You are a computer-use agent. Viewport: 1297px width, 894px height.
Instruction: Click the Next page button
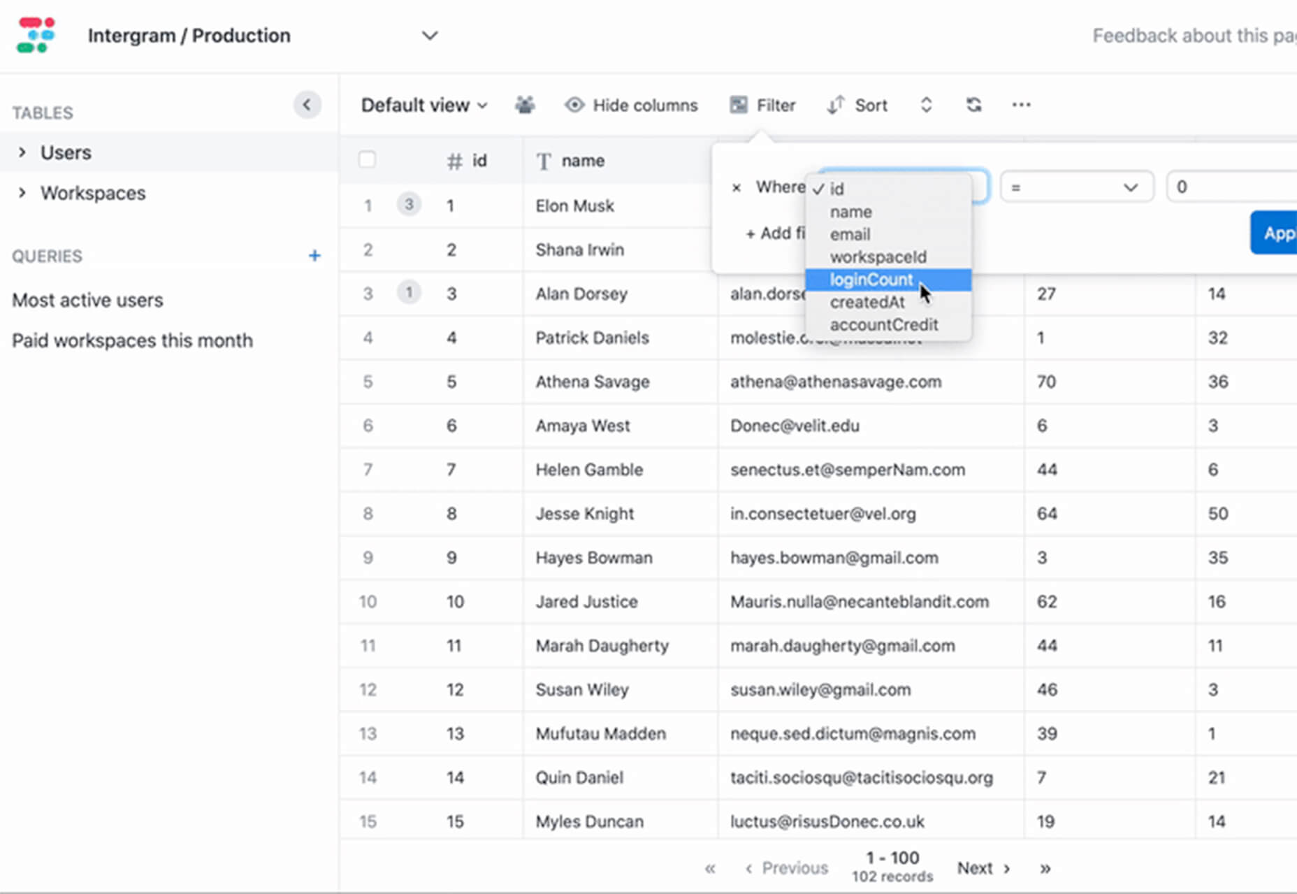pyautogui.click(x=984, y=868)
